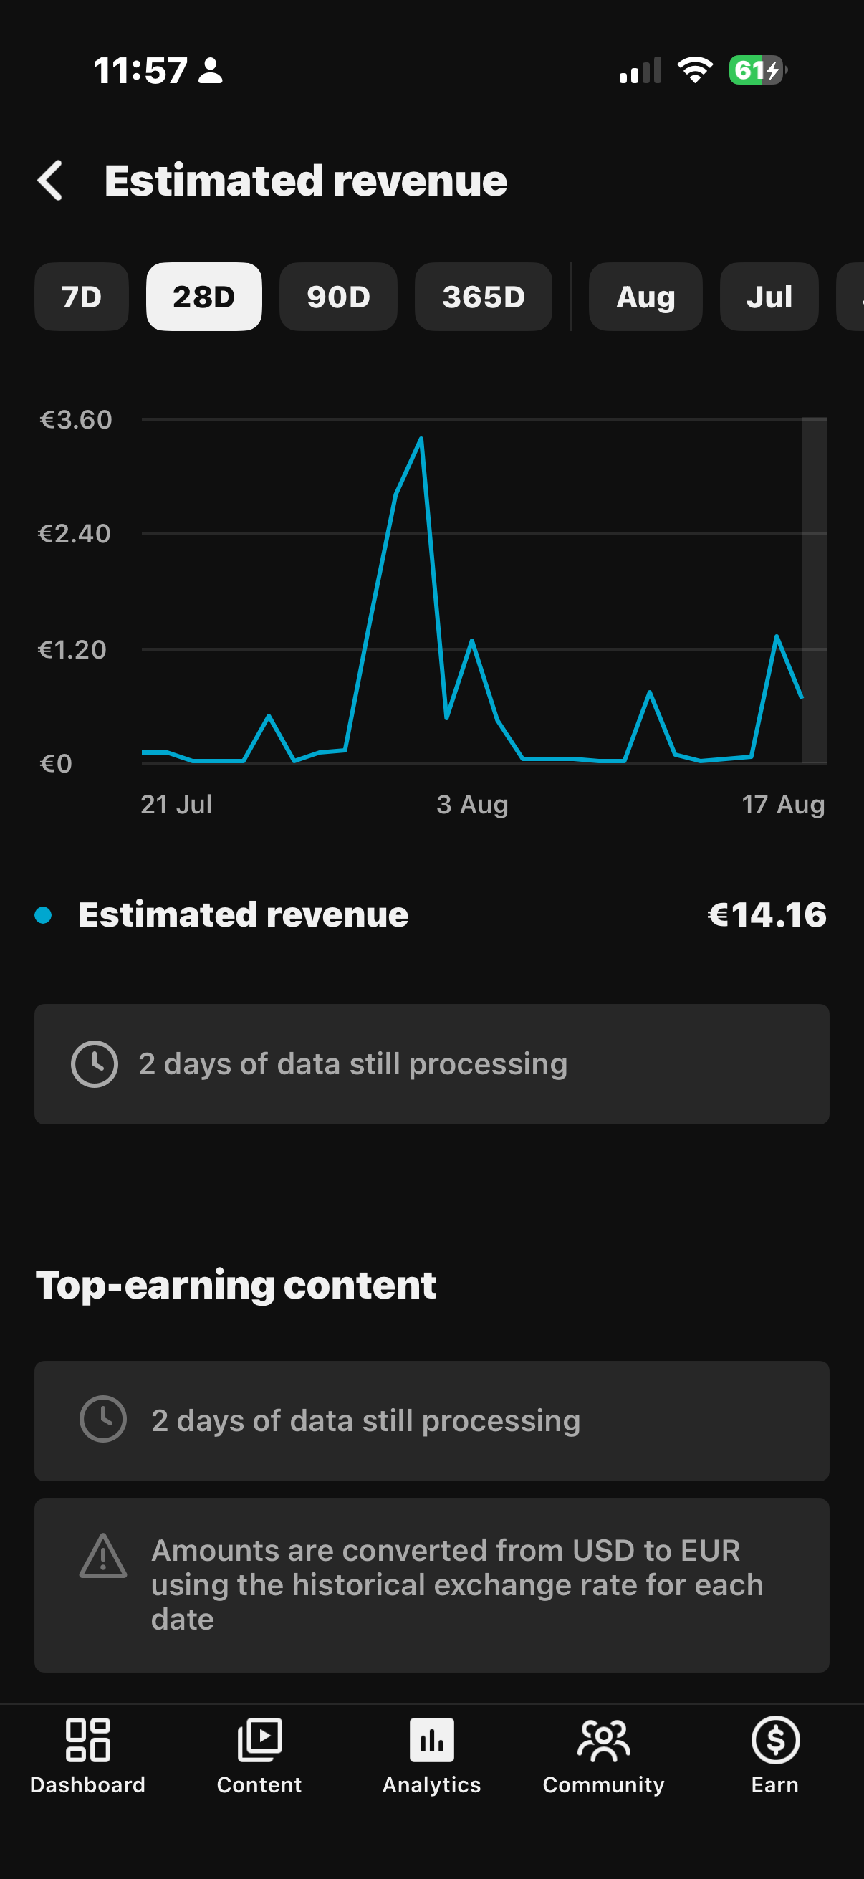Screen dimensions: 864x1879
Task: Tap the blue Estimated revenue legend dot
Action: tap(43, 914)
